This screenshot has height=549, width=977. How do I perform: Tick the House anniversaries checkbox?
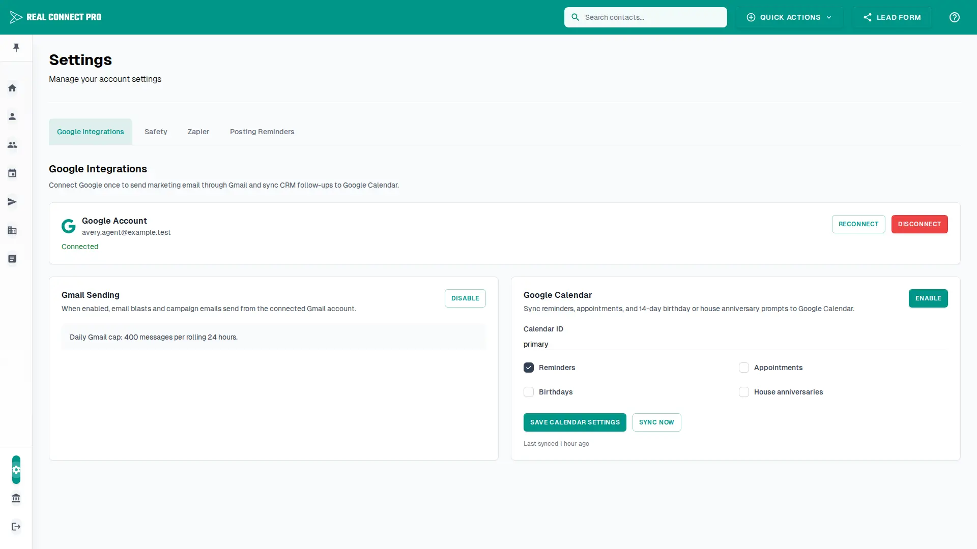(x=744, y=392)
